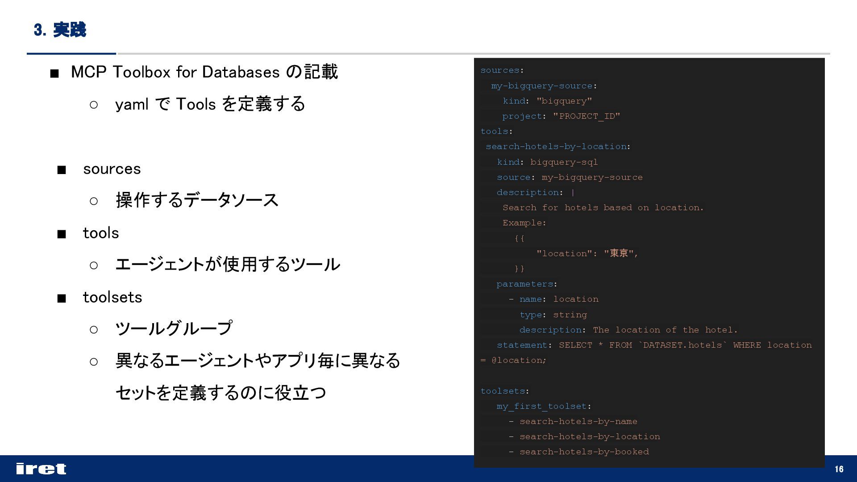Click the iret logo in footer
Screen dimensions: 857x482
[41, 469]
